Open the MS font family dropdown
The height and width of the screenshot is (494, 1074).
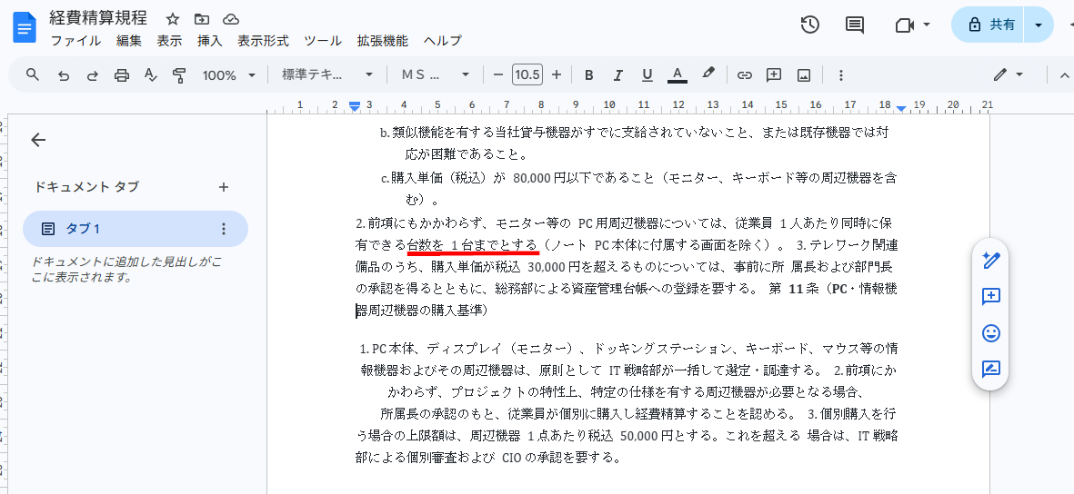(436, 75)
